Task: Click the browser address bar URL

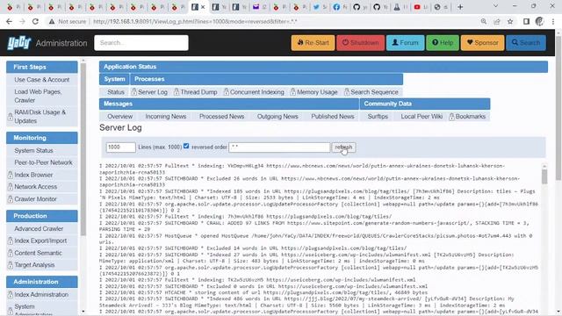Action: (x=195, y=21)
